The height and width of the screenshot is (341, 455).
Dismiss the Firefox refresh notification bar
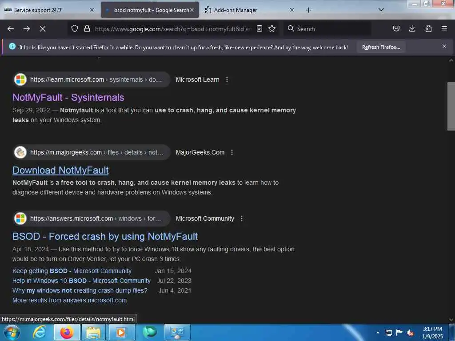point(444,46)
